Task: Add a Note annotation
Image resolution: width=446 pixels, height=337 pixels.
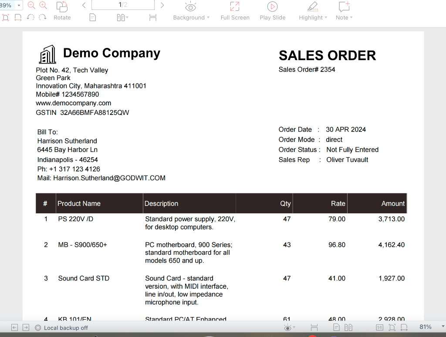Action: tap(344, 7)
